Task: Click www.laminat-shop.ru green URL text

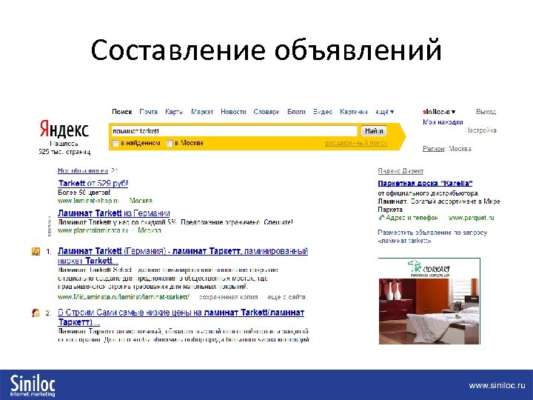Action: [x=88, y=201]
